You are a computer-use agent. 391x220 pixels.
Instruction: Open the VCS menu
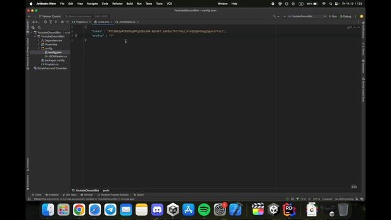[169, 4]
